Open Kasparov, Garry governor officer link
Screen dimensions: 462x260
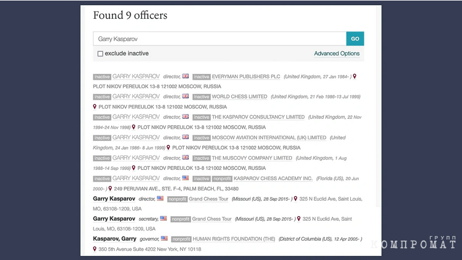[x=115, y=239]
